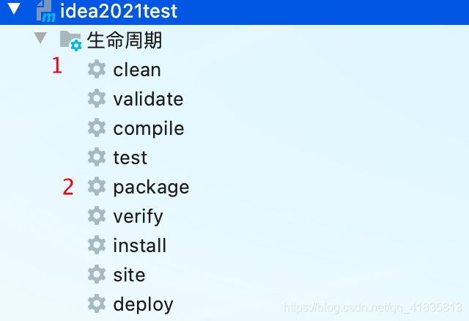The width and height of the screenshot is (469, 321).
Task: Click gear icon beside verify goal
Action: point(97,216)
